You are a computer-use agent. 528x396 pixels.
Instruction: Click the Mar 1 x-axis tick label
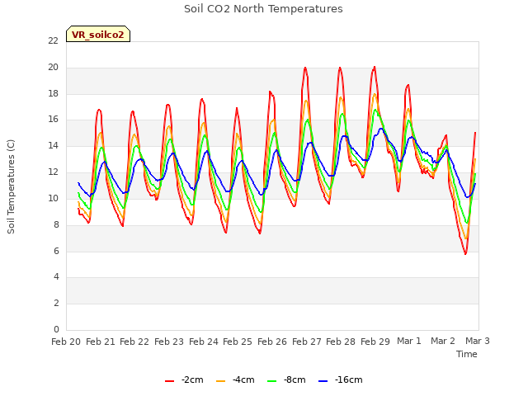[409, 341]
